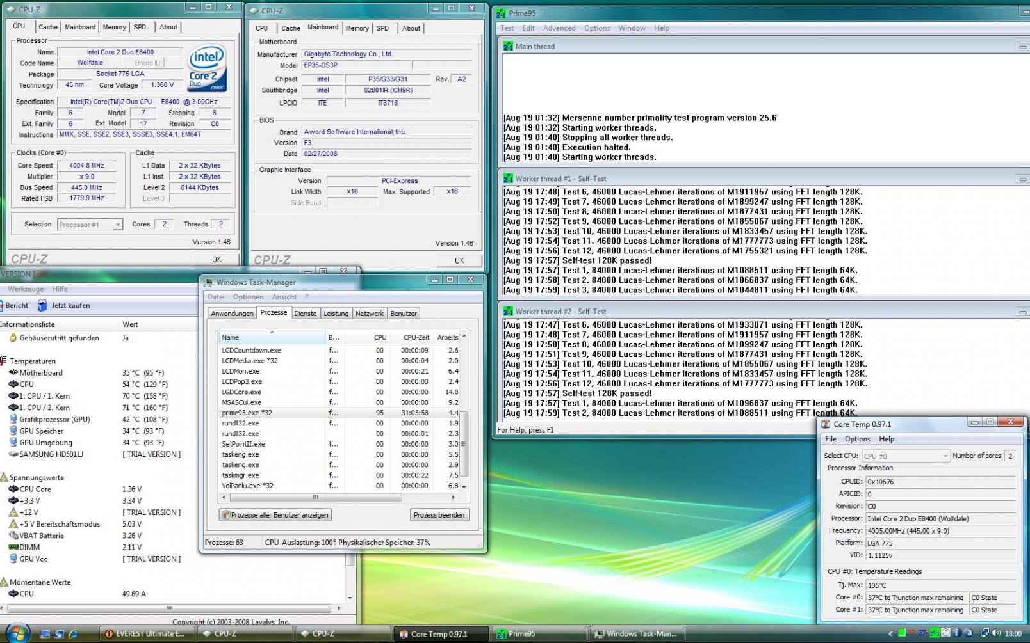Click the Core Speed value 4004.8 MHz
The height and width of the screenshot is (643, 1030).
[x=86, y=166]
